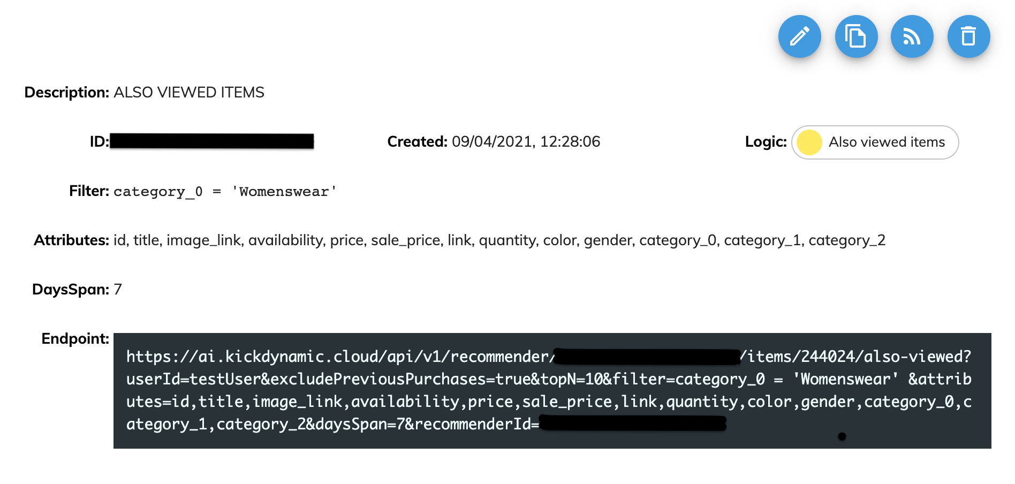Click the trash delete icon button
1015x484 pixels.
point(968,36)
